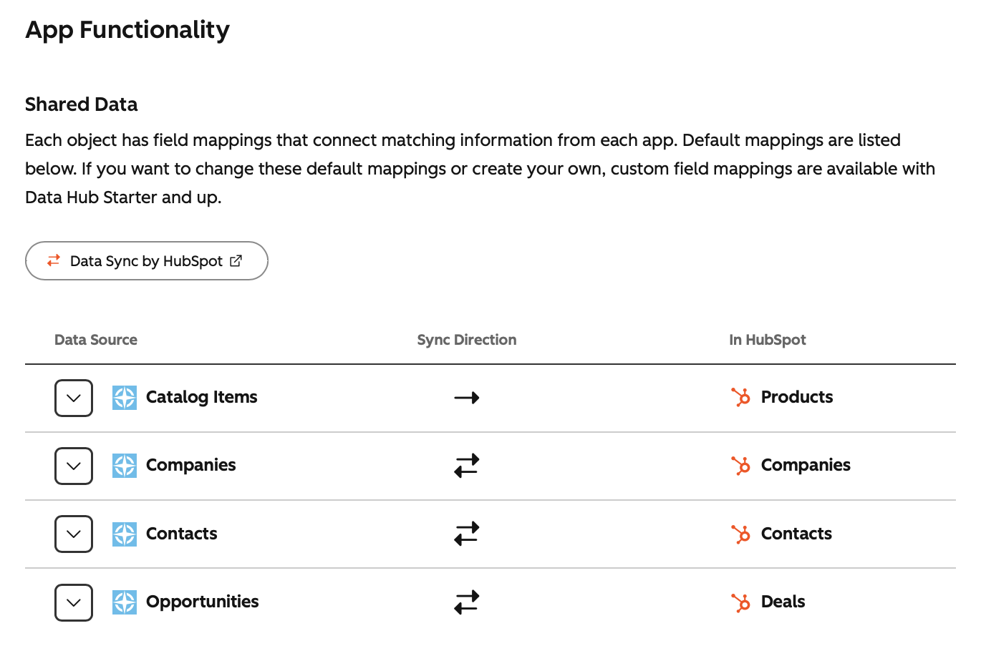Expand the Opportunities row chevron
The width and height of the screenshot is (981, 661).
point(74,602)
